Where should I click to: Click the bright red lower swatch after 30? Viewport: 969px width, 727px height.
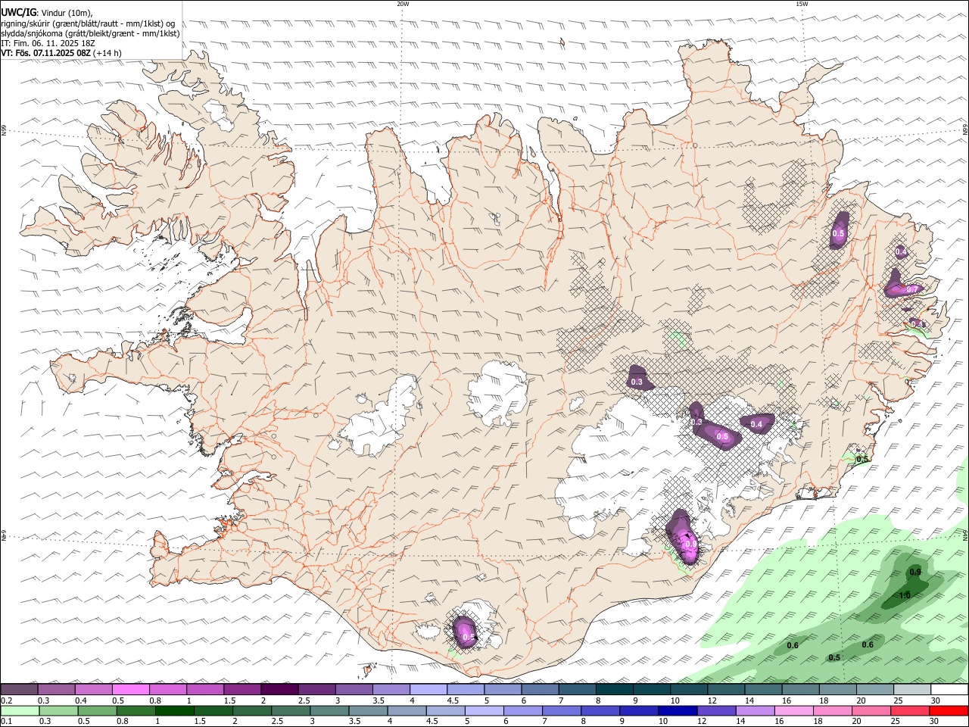(x=949, y=710)
